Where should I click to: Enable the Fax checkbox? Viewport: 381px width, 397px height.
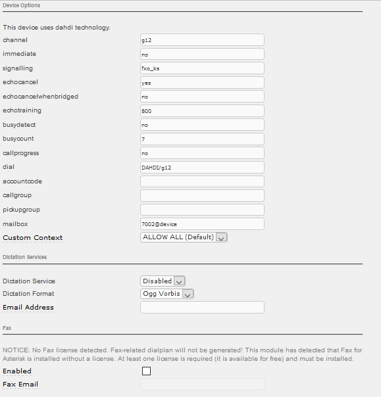tap(146, 371)
